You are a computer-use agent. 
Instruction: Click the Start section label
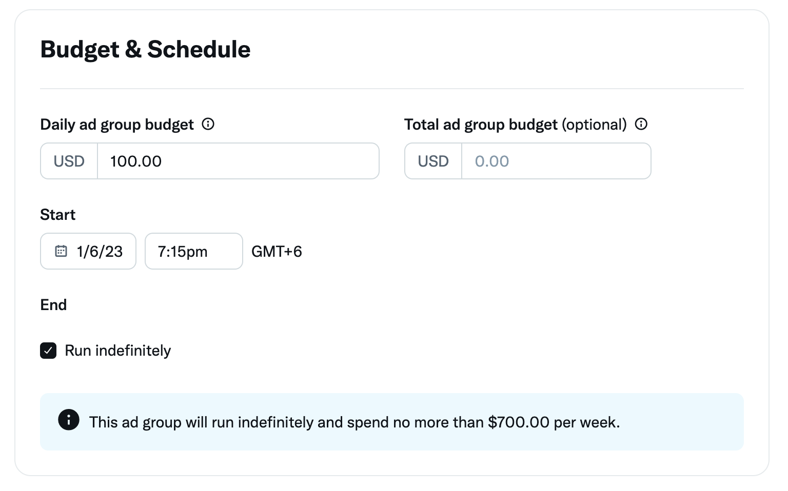57,215
